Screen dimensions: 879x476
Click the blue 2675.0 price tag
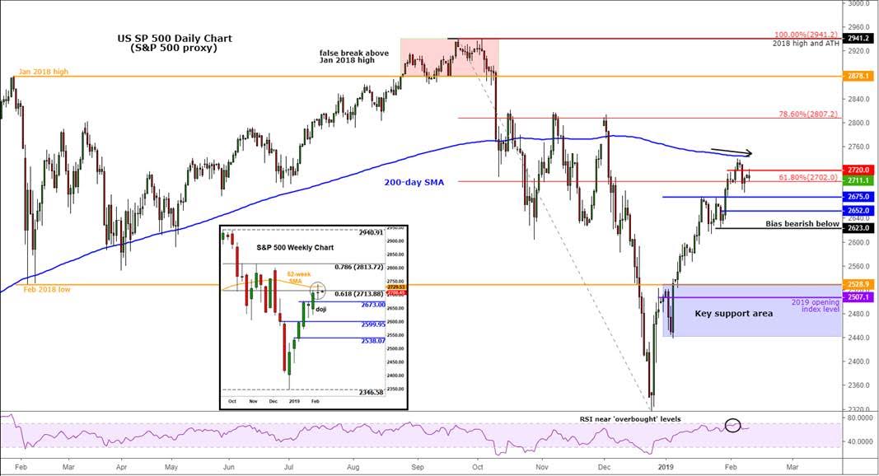859,197
